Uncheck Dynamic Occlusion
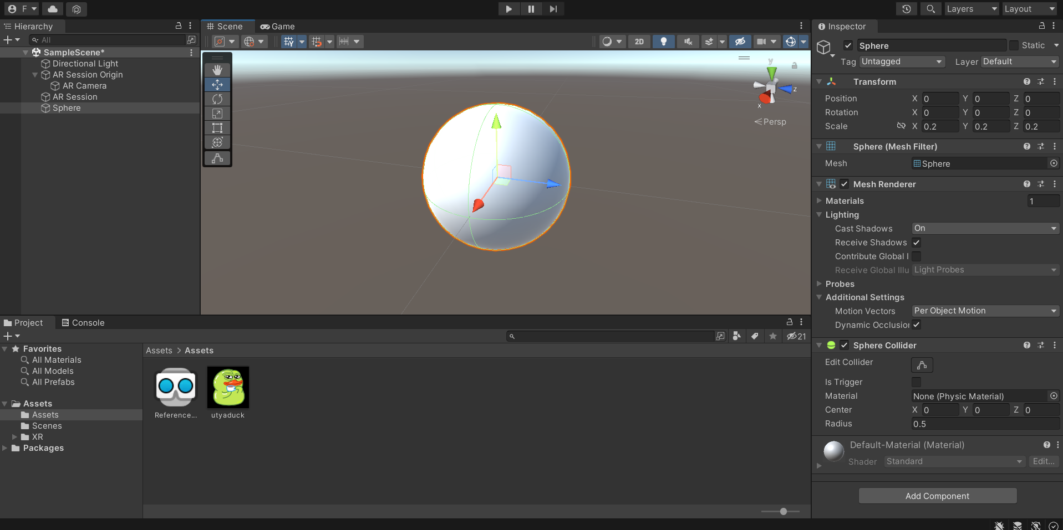 917,325
